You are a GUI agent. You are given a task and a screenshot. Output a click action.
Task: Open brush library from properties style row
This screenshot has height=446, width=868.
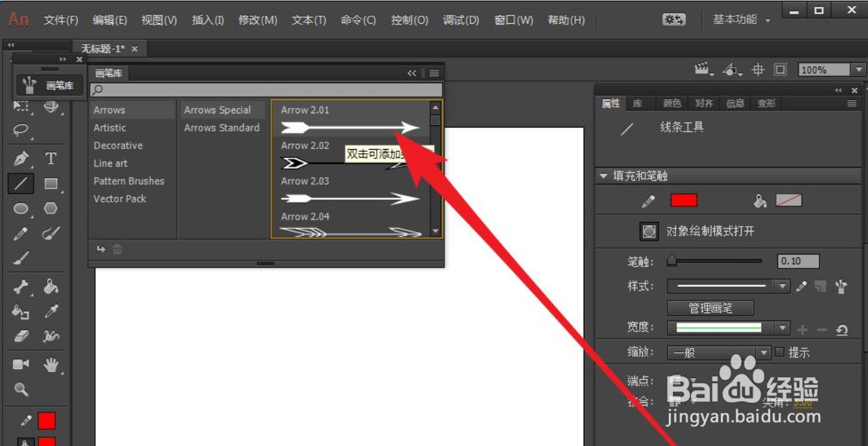(841, 286)
